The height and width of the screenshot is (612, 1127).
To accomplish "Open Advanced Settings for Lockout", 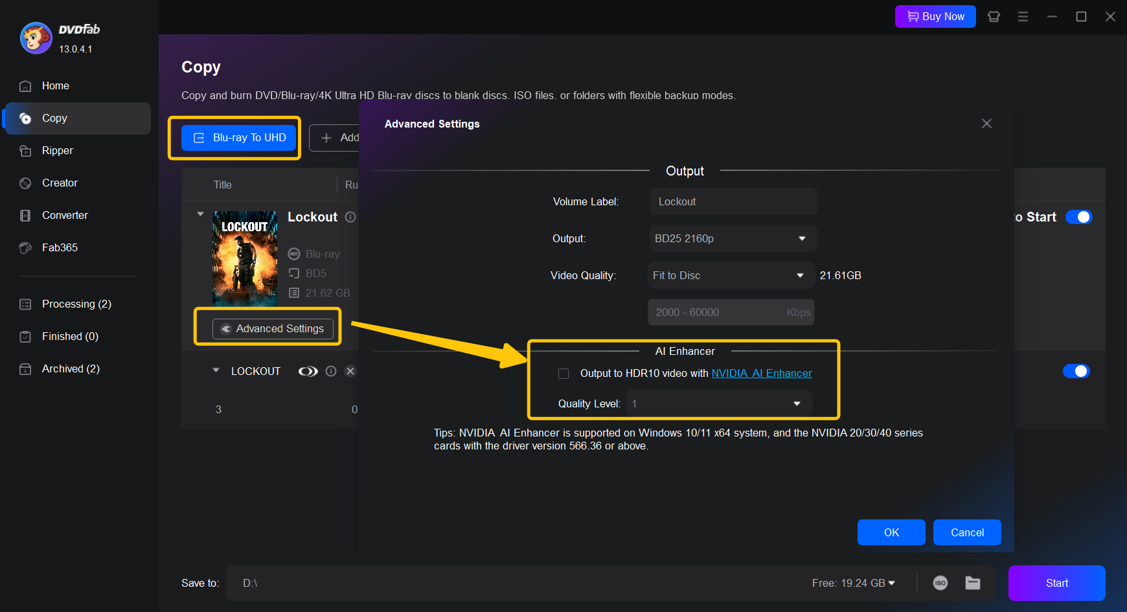I will coord(273,329).
